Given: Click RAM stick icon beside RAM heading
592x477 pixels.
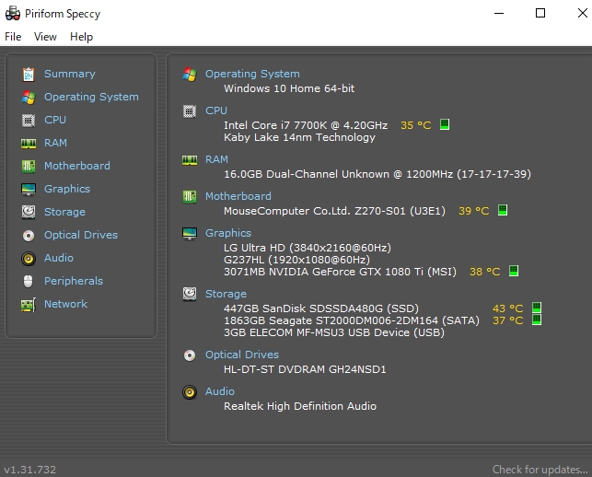Looking at the screenshot, I should [x=190, y=160].
